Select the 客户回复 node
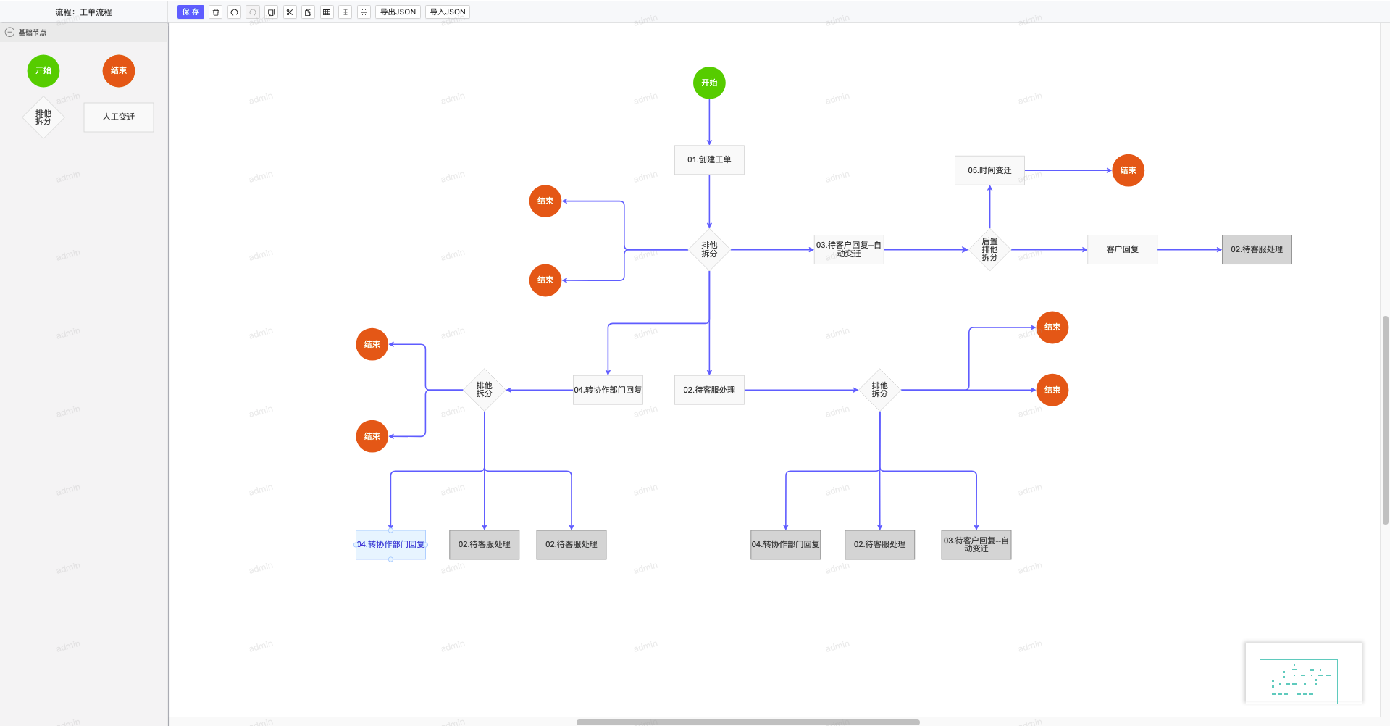Image resolution: width=1390 pixels, height=726 pixels. click(1122, 249)
